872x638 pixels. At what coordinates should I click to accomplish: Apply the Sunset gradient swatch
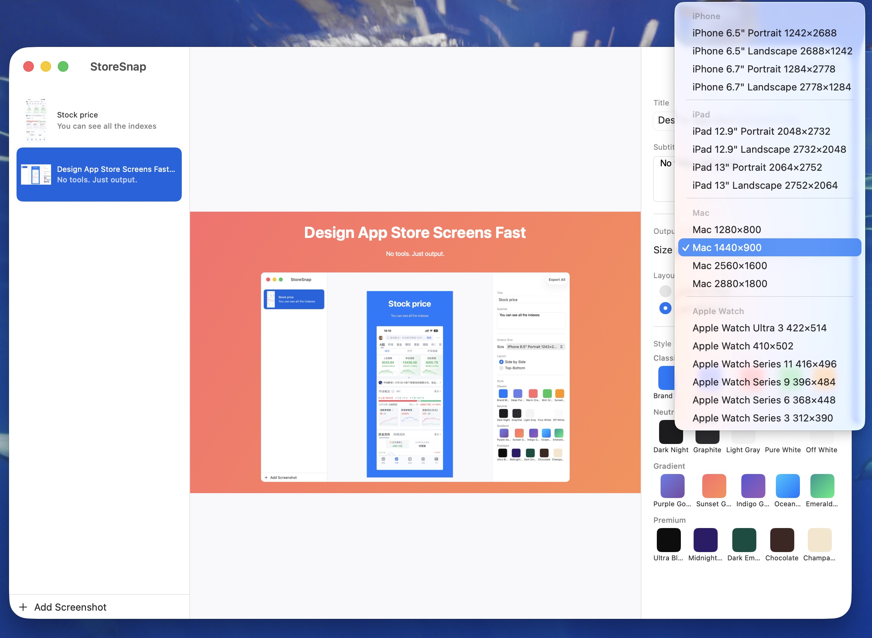click(714, 486)
